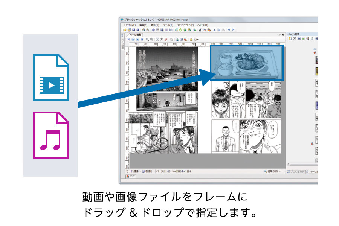Viewport: 339px width, 226px height.
Task: Open the 倍率:50% zoom dropdown
Action: [272, 171]
